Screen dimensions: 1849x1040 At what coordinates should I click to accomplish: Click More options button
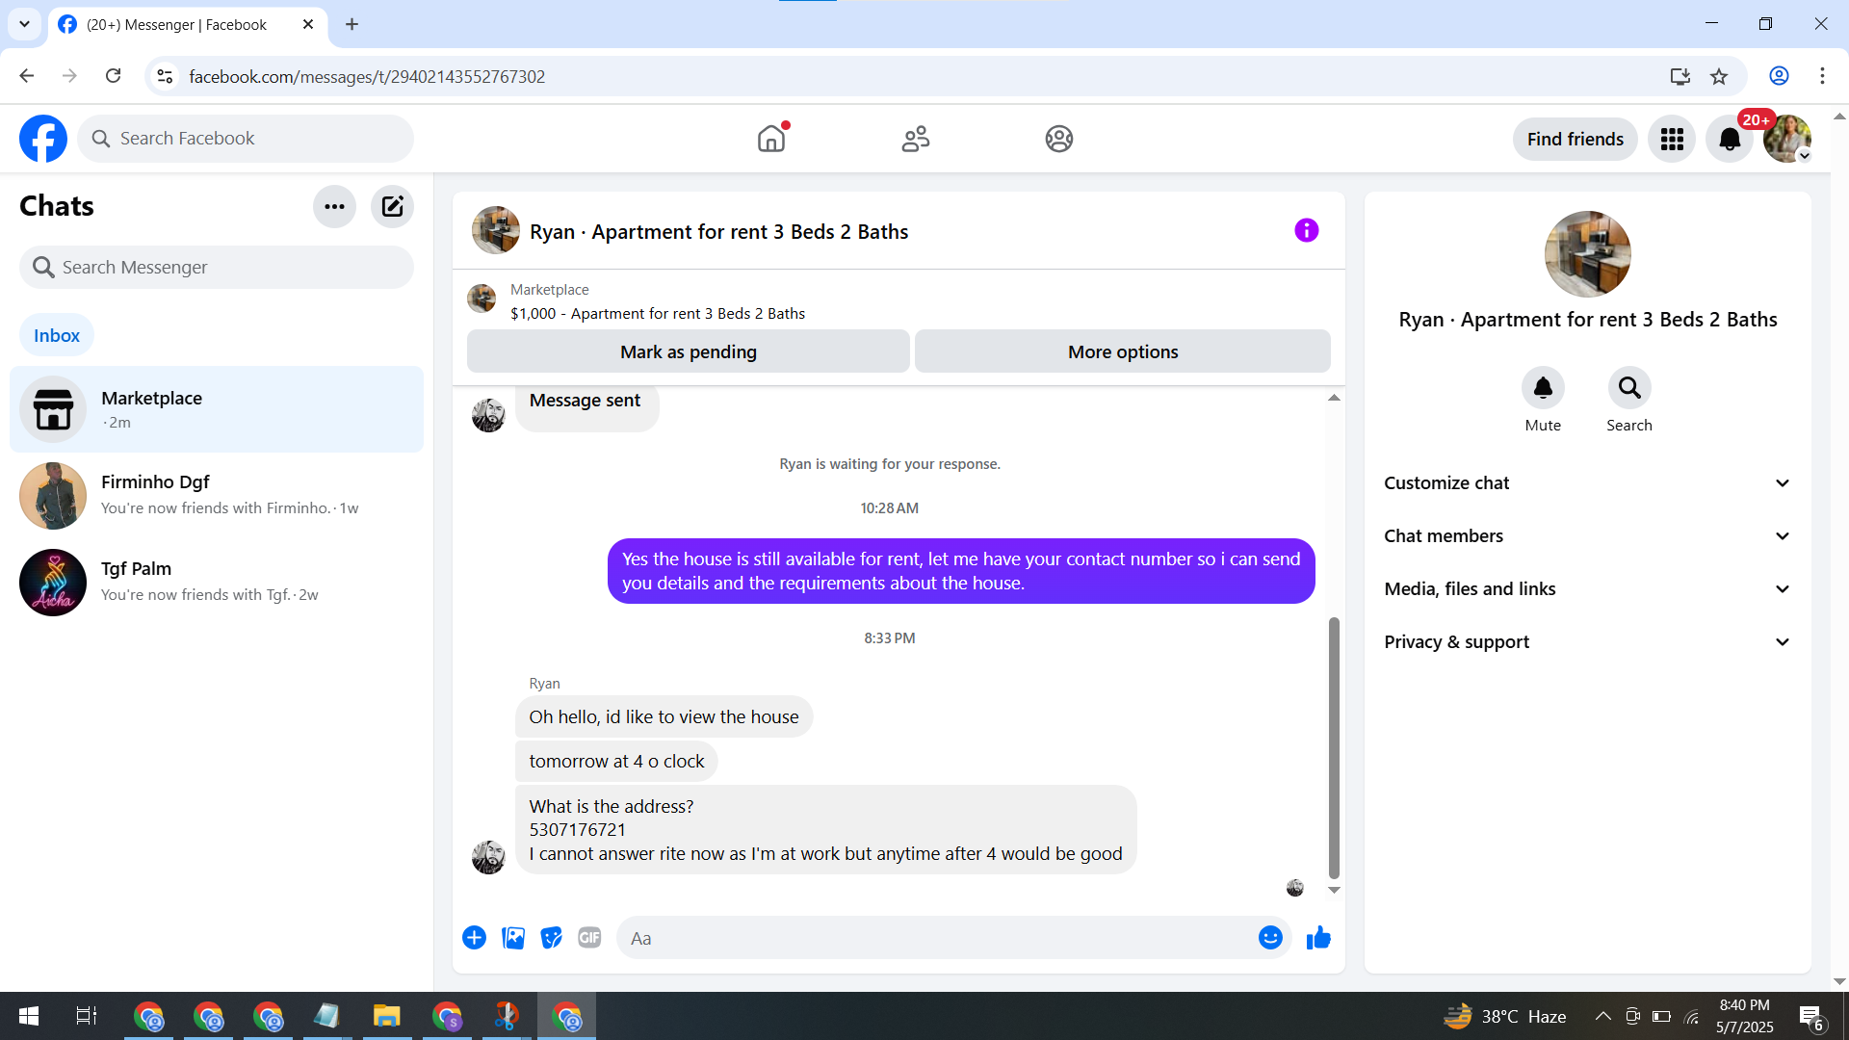pyautogui.click(x=1122, y=351)
